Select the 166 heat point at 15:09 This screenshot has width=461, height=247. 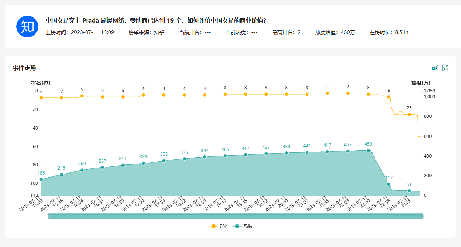(x=41, y=179)
